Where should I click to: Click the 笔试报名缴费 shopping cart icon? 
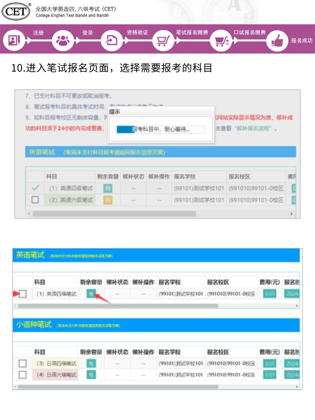coord(163,40)
